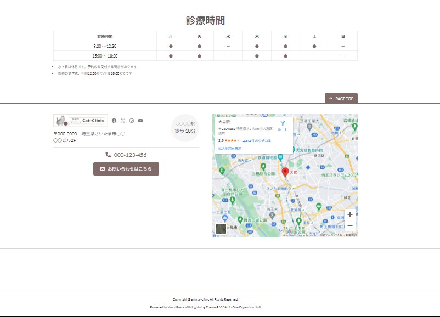Select the 水・日は休診です note line

97,67
